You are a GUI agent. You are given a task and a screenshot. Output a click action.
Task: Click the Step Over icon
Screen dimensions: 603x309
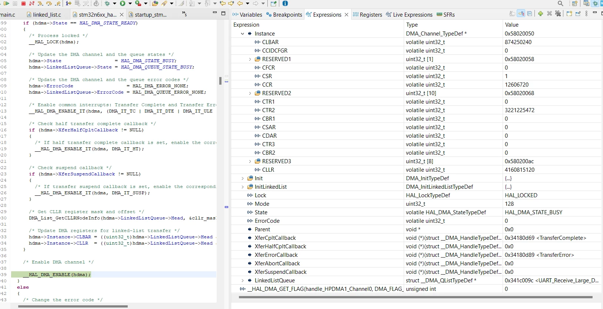[49, 3]
